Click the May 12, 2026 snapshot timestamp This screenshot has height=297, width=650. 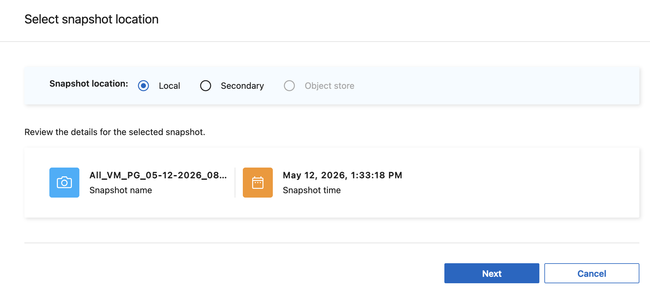342,175
